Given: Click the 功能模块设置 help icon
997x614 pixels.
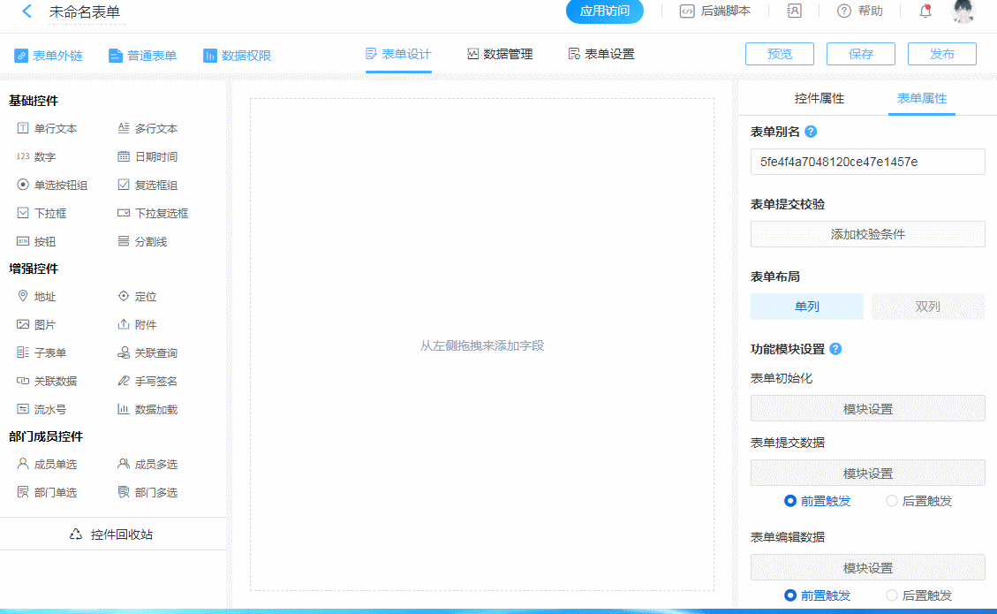Looking at the screenshot, I should tap(835, 349).
